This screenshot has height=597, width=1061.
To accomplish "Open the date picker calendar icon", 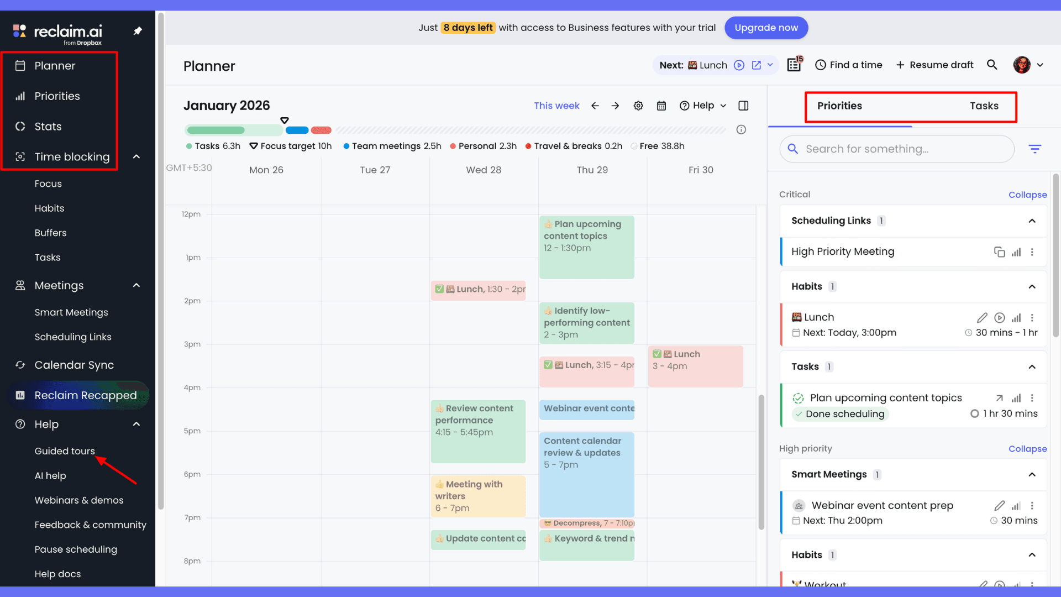I will click(661, 106).
